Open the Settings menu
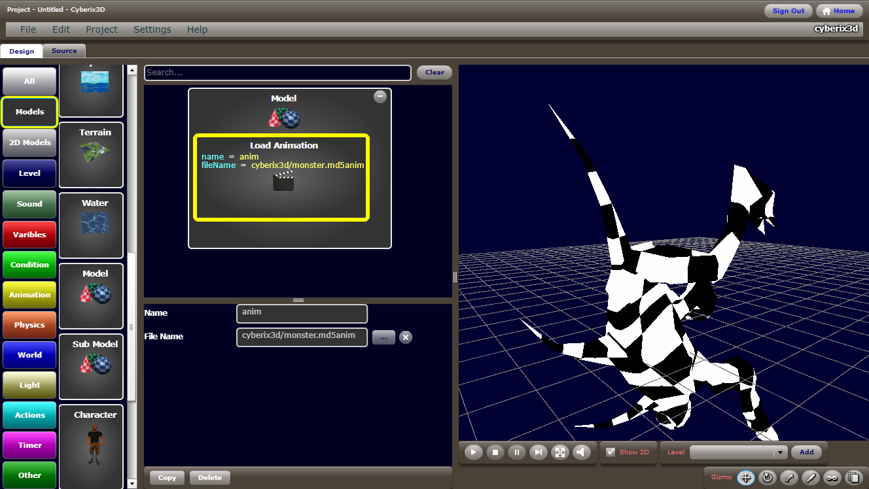The height and width of the screenshot is (489, 869). coord(152,29)
